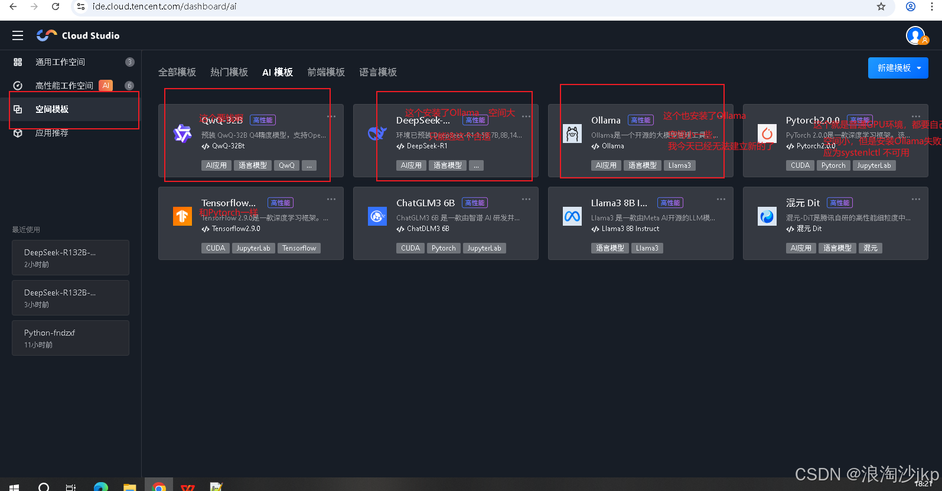Open more options on 混元 Dit card

[x=916, y=199]
